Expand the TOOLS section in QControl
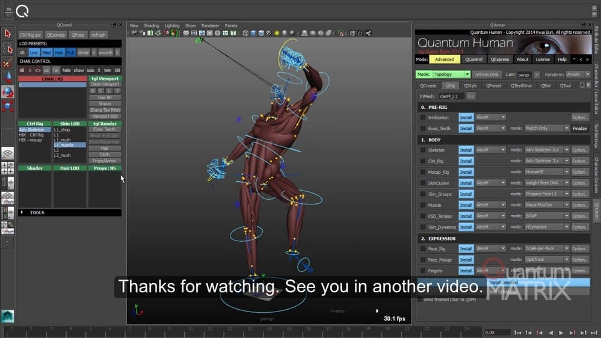The width and height of the screenshot is (601, 338). click(23, 212)
